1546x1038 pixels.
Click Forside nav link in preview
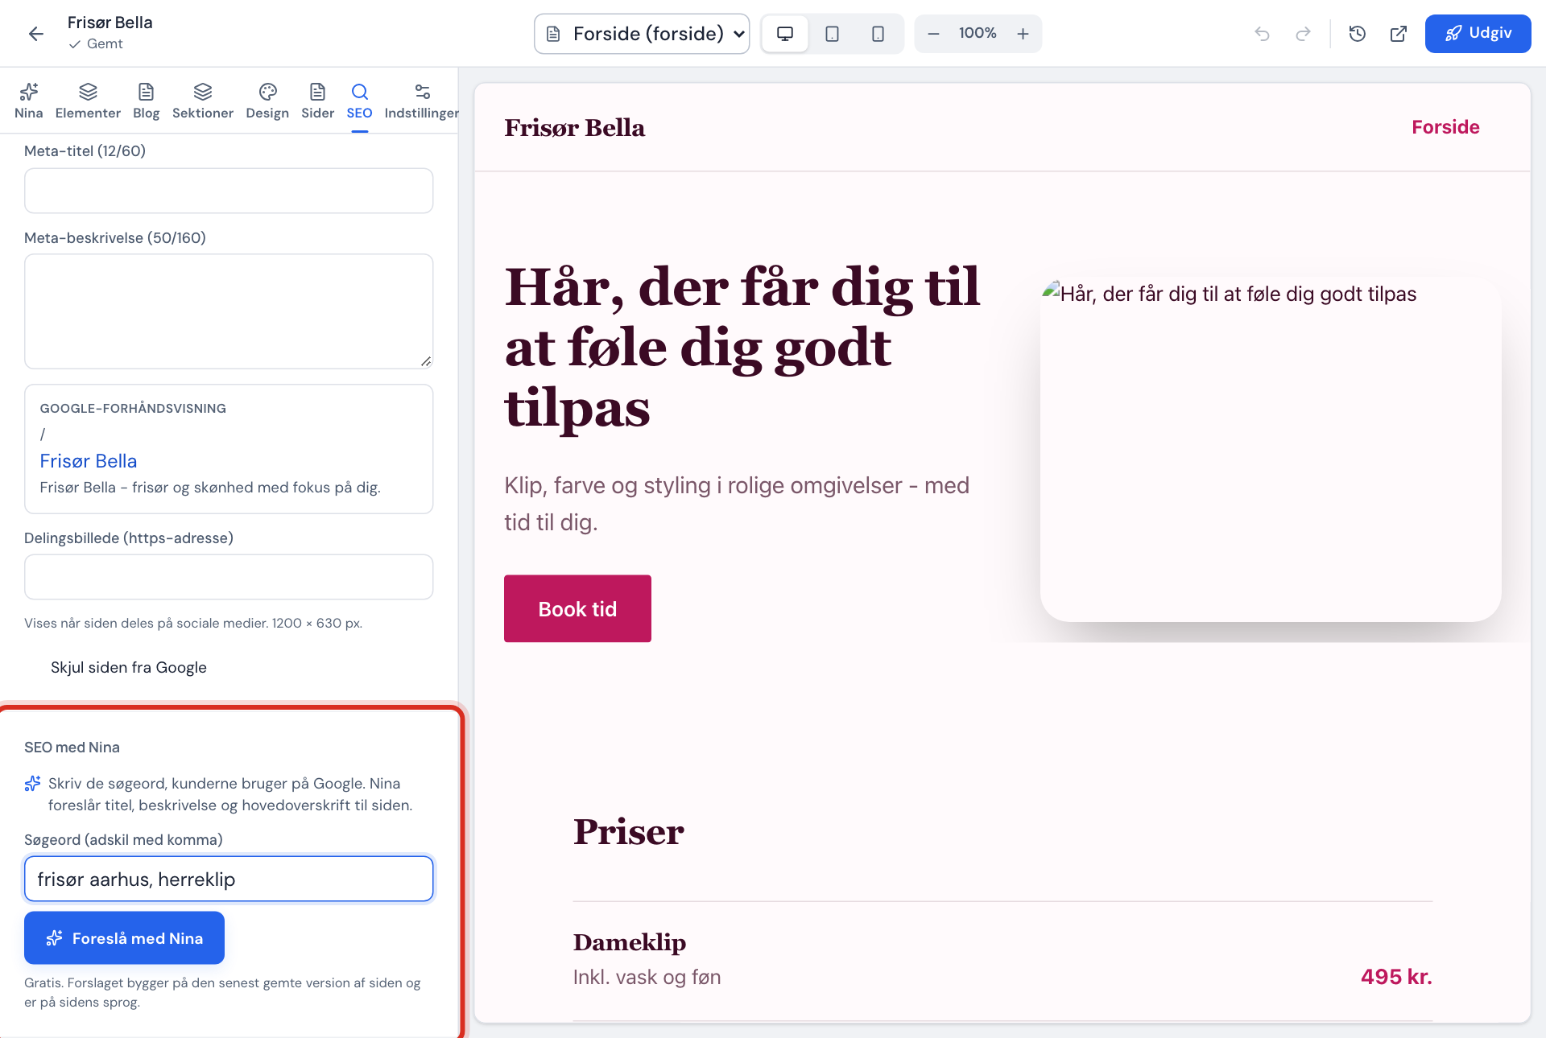click(x=1445, y=127)
